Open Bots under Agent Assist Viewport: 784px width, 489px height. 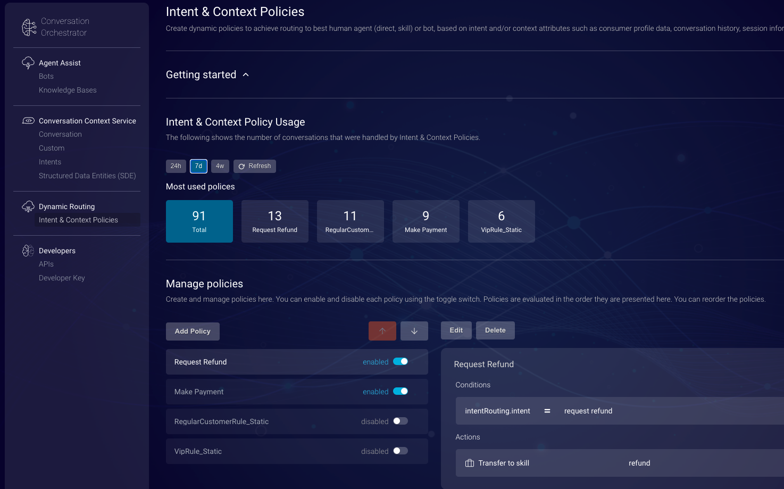point(46,77)
